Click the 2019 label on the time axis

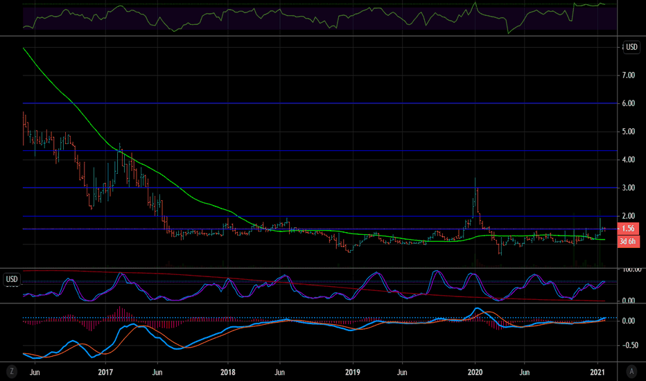click(352, 373)
